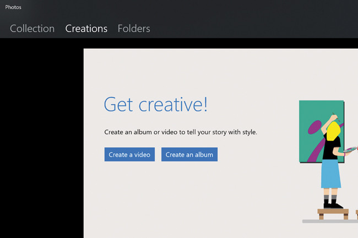Click the Get creative! heading
This screenshot has width=358, height=238.
point(155,104)
